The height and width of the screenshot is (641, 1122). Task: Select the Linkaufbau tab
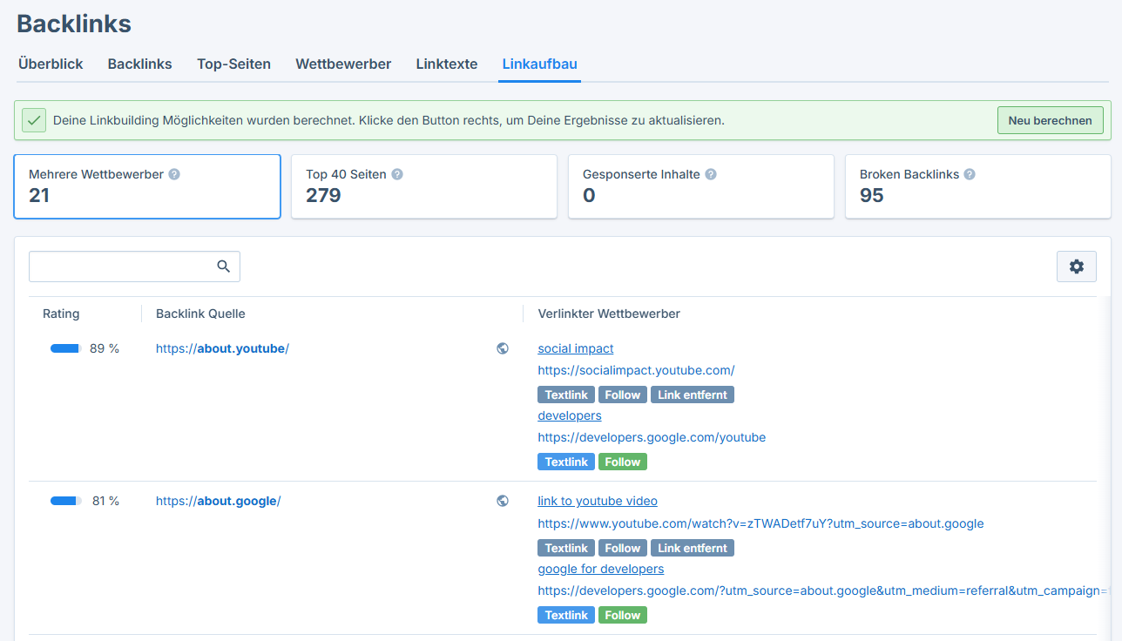[540, 64]
